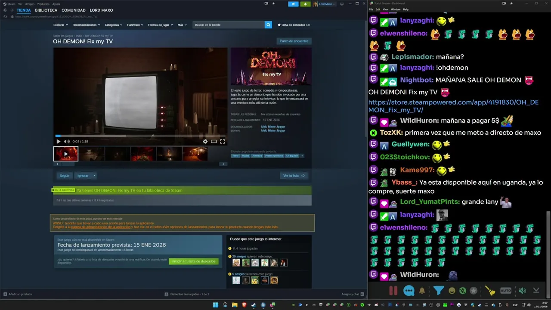Toggle theater mode in video player
The width and height of the screenshot is (551, 310).
214,141
